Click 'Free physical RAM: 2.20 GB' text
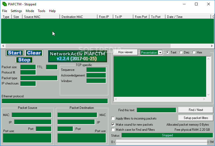This screenshot has width=215, height=146. (192, 130)
